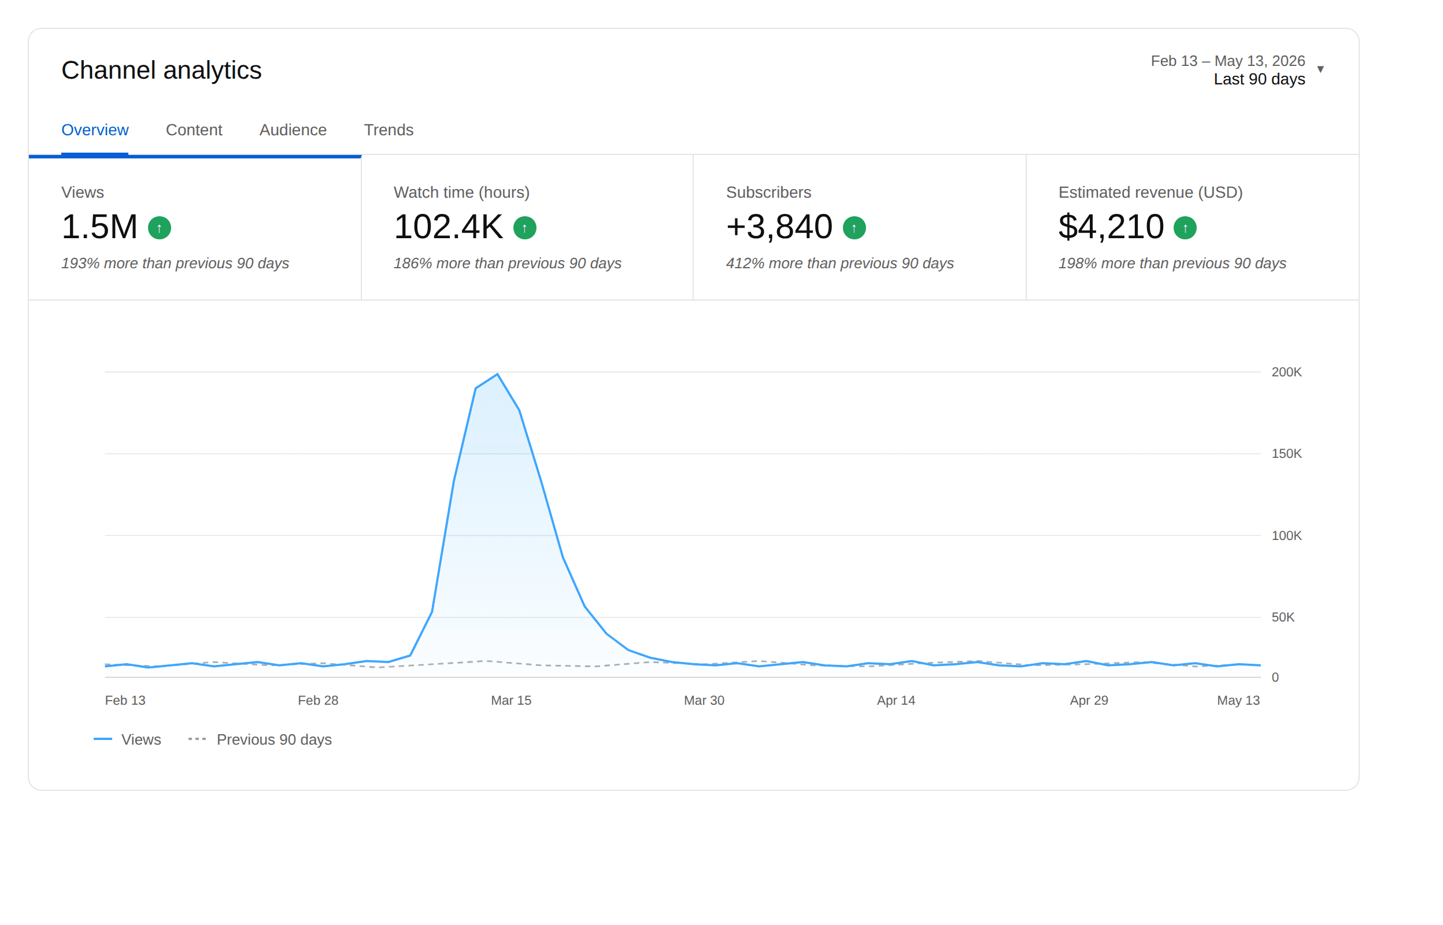Viewport: 1443px width, 925px height.
Task: Click the Feb 13 – May 13, 2026 date text
Action: (1227, 61)
